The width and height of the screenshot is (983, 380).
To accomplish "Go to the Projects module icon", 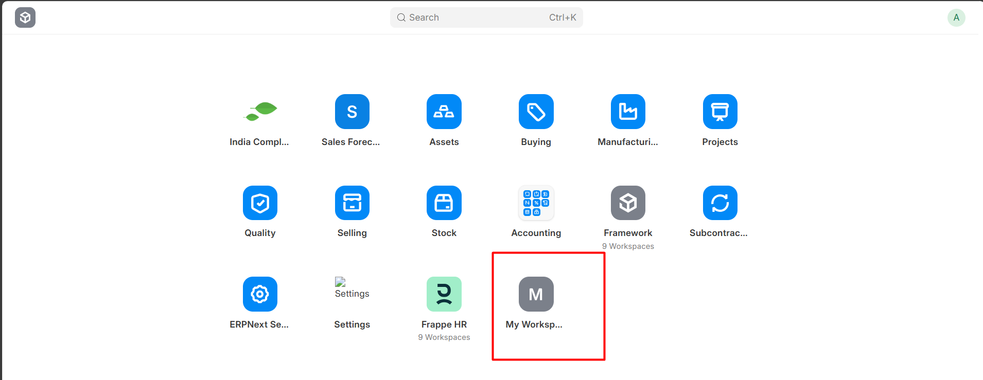I will (x=720, y=112).
